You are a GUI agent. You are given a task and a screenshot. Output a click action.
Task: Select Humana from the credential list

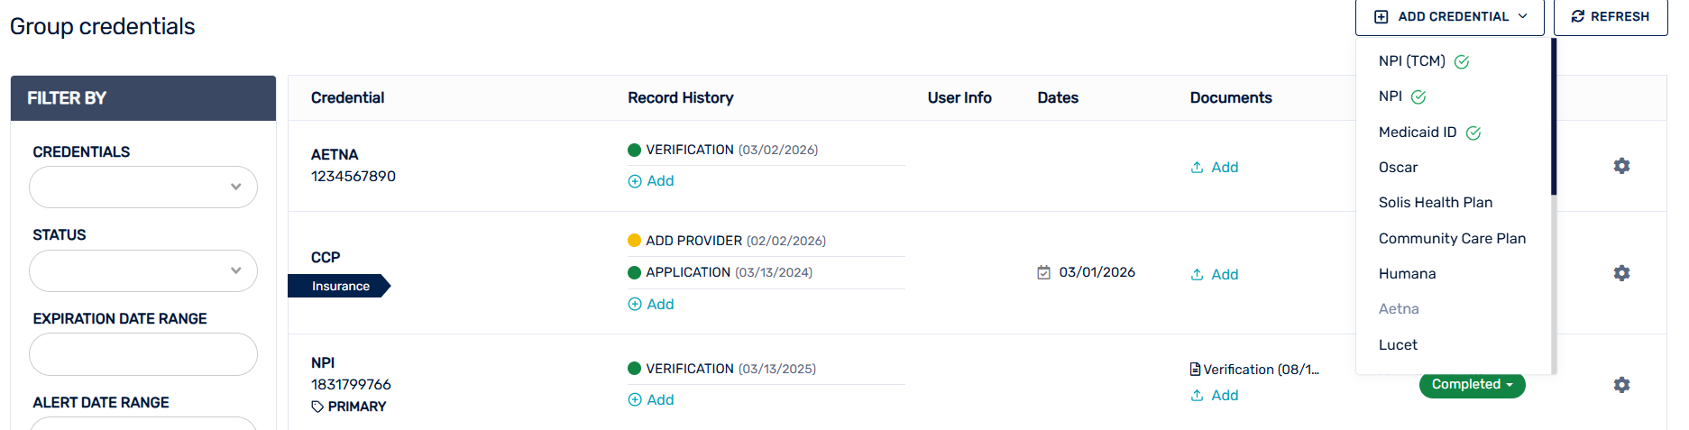point(1407,274)
